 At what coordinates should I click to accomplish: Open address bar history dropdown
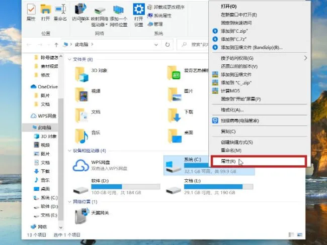tap(156, 45)
